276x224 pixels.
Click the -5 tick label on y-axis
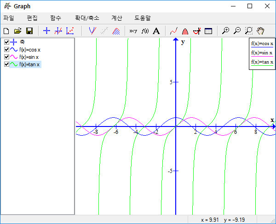pos(170,171)
